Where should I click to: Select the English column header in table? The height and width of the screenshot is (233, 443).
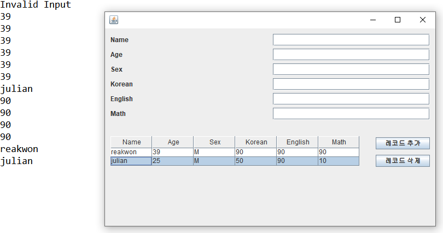tap(297, 142)
